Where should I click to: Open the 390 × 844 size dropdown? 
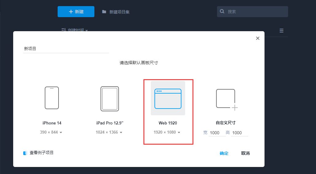(x=51, y=132)
